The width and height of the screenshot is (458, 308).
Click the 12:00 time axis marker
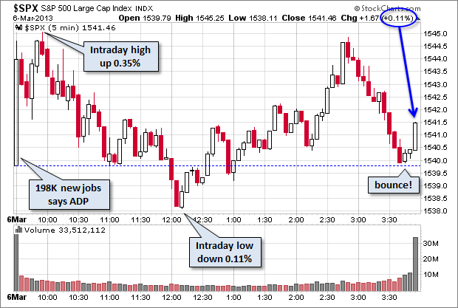tap(171, 219)
